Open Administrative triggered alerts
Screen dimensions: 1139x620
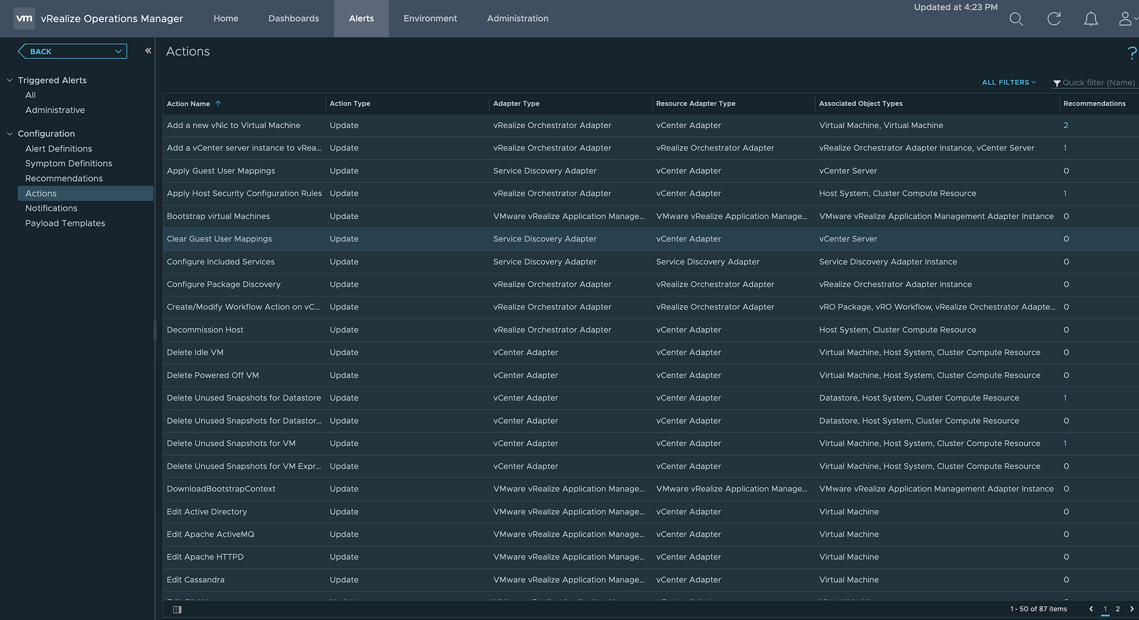[55, 110]
